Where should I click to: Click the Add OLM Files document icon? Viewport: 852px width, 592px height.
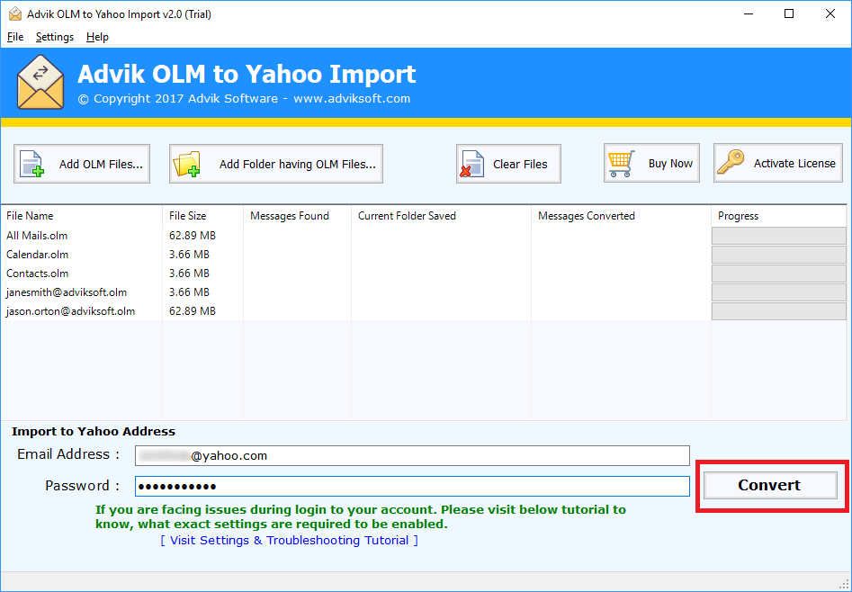click(x=31, y=164)
